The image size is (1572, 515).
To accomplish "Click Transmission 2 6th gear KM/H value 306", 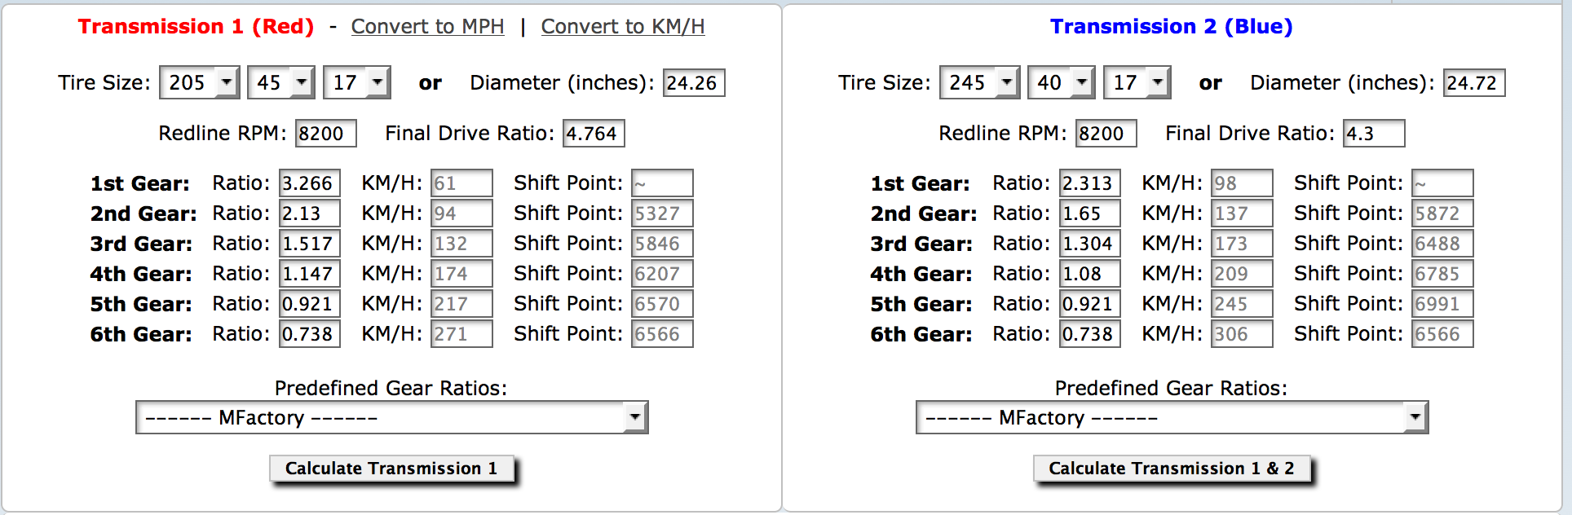I will click(x=1242, y=334).
